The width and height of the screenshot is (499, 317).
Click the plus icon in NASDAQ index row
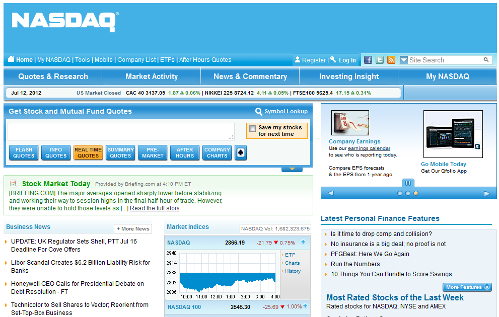click(303, 242)
